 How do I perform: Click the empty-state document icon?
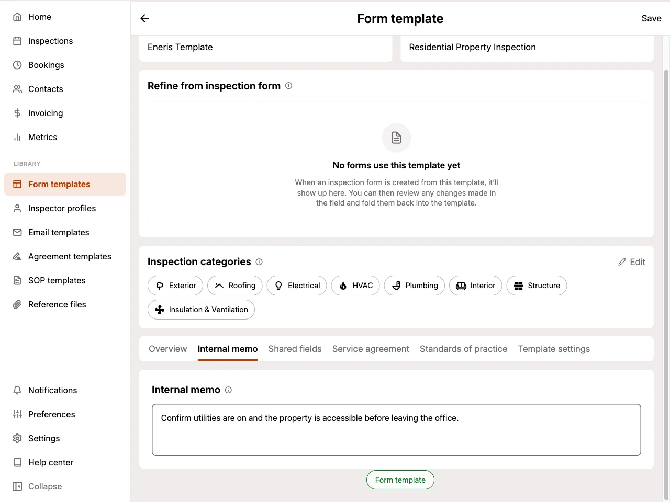pyautogui.click(x=396, y=138)
